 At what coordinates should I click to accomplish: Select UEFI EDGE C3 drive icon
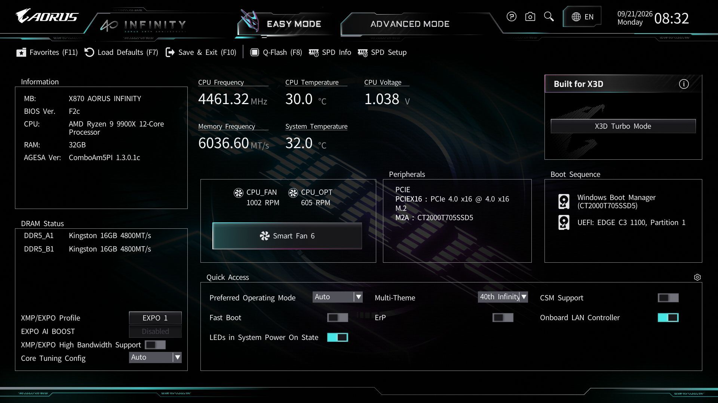564,222
